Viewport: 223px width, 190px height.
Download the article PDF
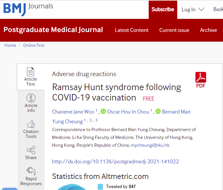pyautogui.click(x=201, y=80)
